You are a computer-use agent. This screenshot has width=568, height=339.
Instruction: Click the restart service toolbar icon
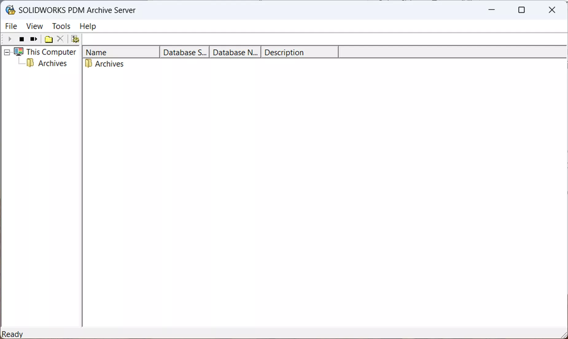click(33, 39)
